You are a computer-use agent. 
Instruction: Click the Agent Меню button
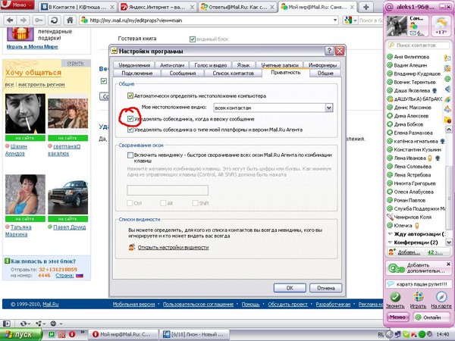(x=397, y=318)
